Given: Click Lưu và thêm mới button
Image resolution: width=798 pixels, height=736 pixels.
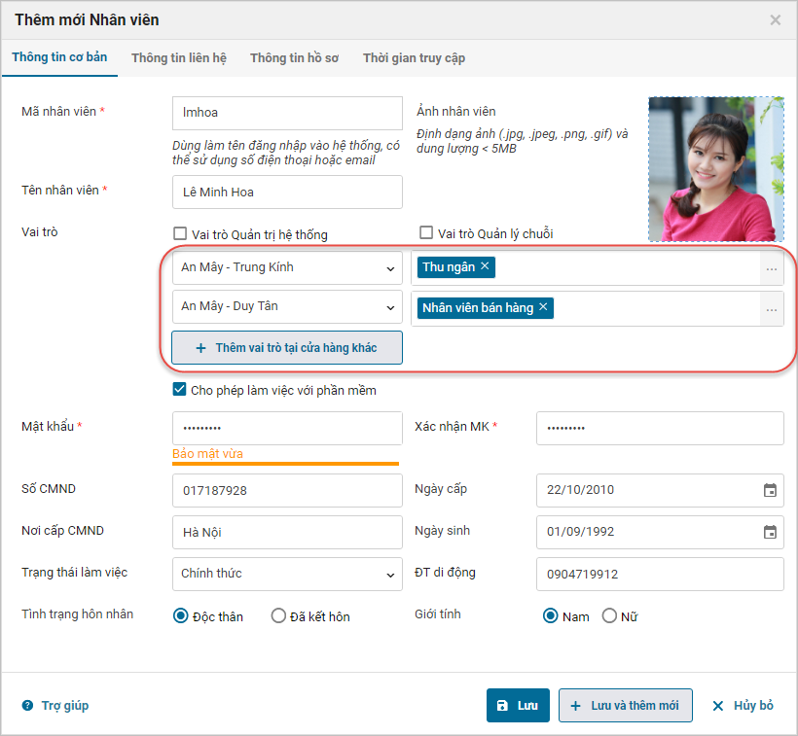Looking at the screenshot, I should point(625,705).
